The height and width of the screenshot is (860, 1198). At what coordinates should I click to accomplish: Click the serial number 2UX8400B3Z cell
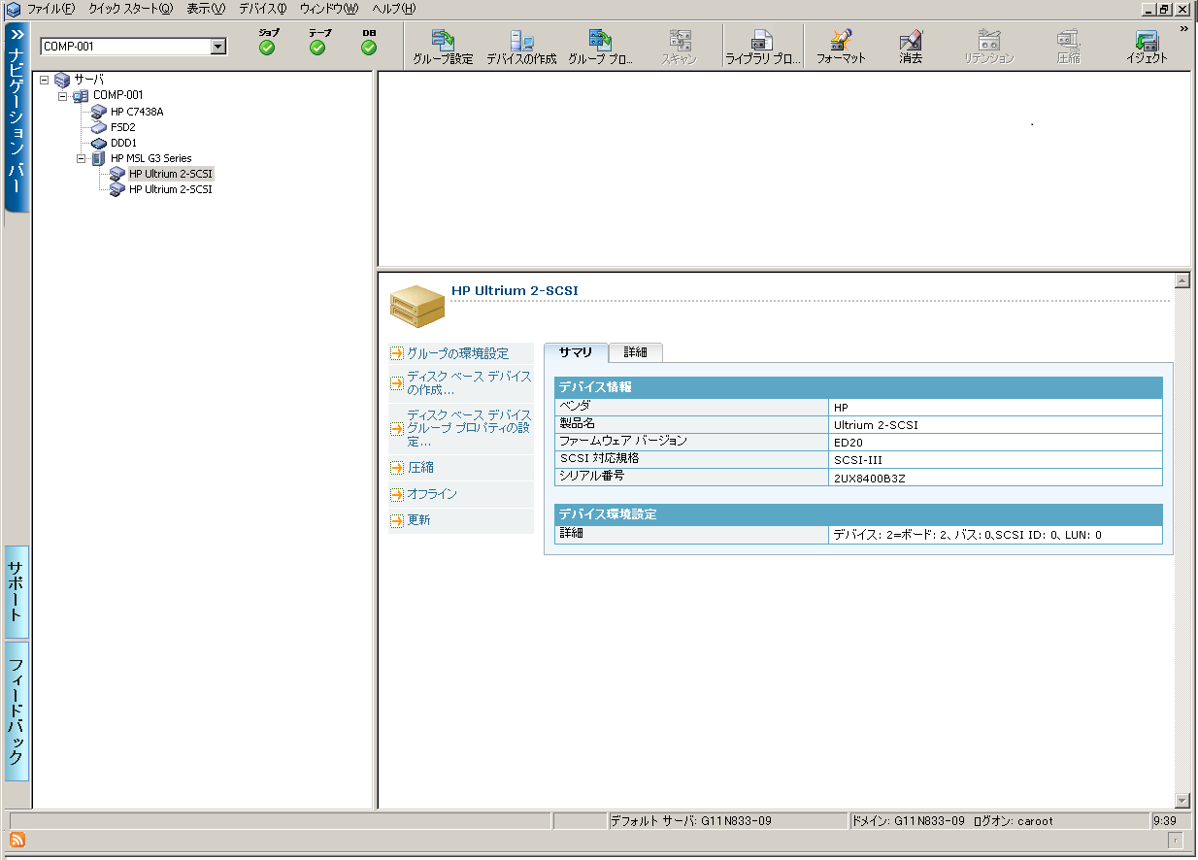click(997, 478)
